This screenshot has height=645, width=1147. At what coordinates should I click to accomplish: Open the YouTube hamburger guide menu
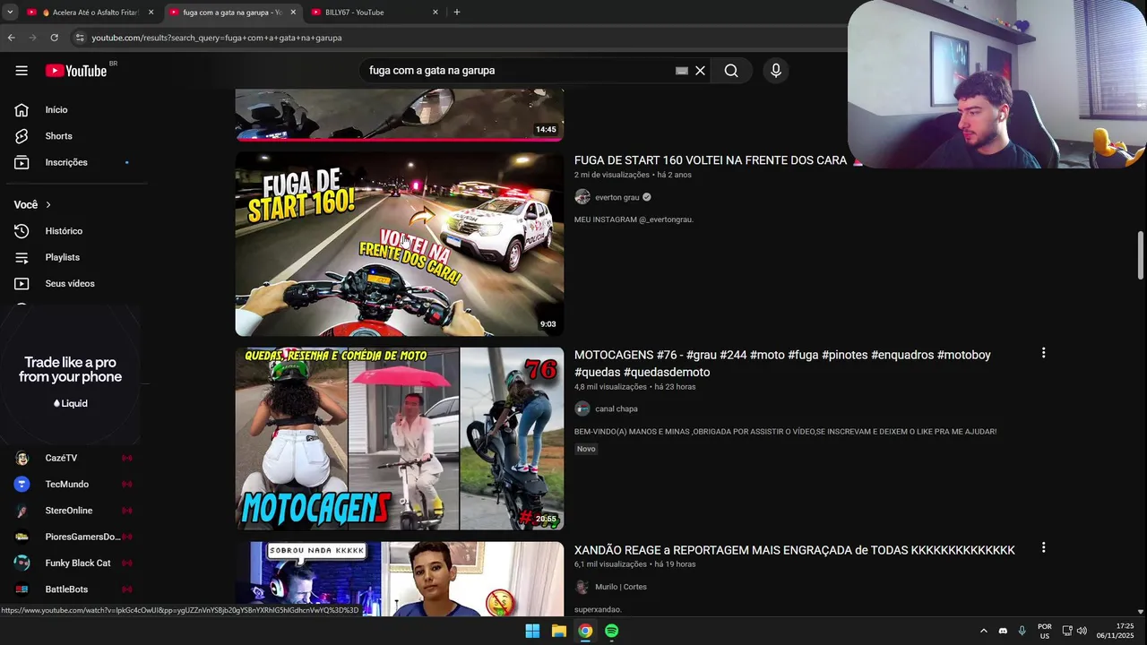click(x=22, y=71)
